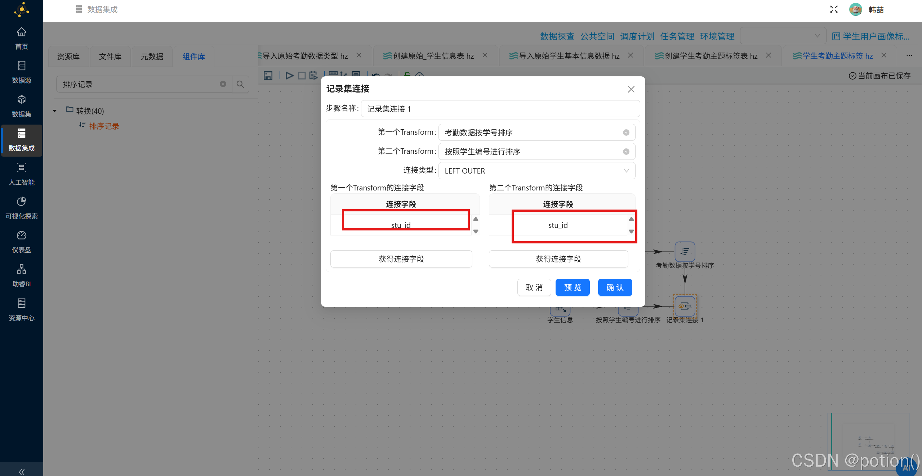Click the save canvas toolbar icon

[268, 76]
